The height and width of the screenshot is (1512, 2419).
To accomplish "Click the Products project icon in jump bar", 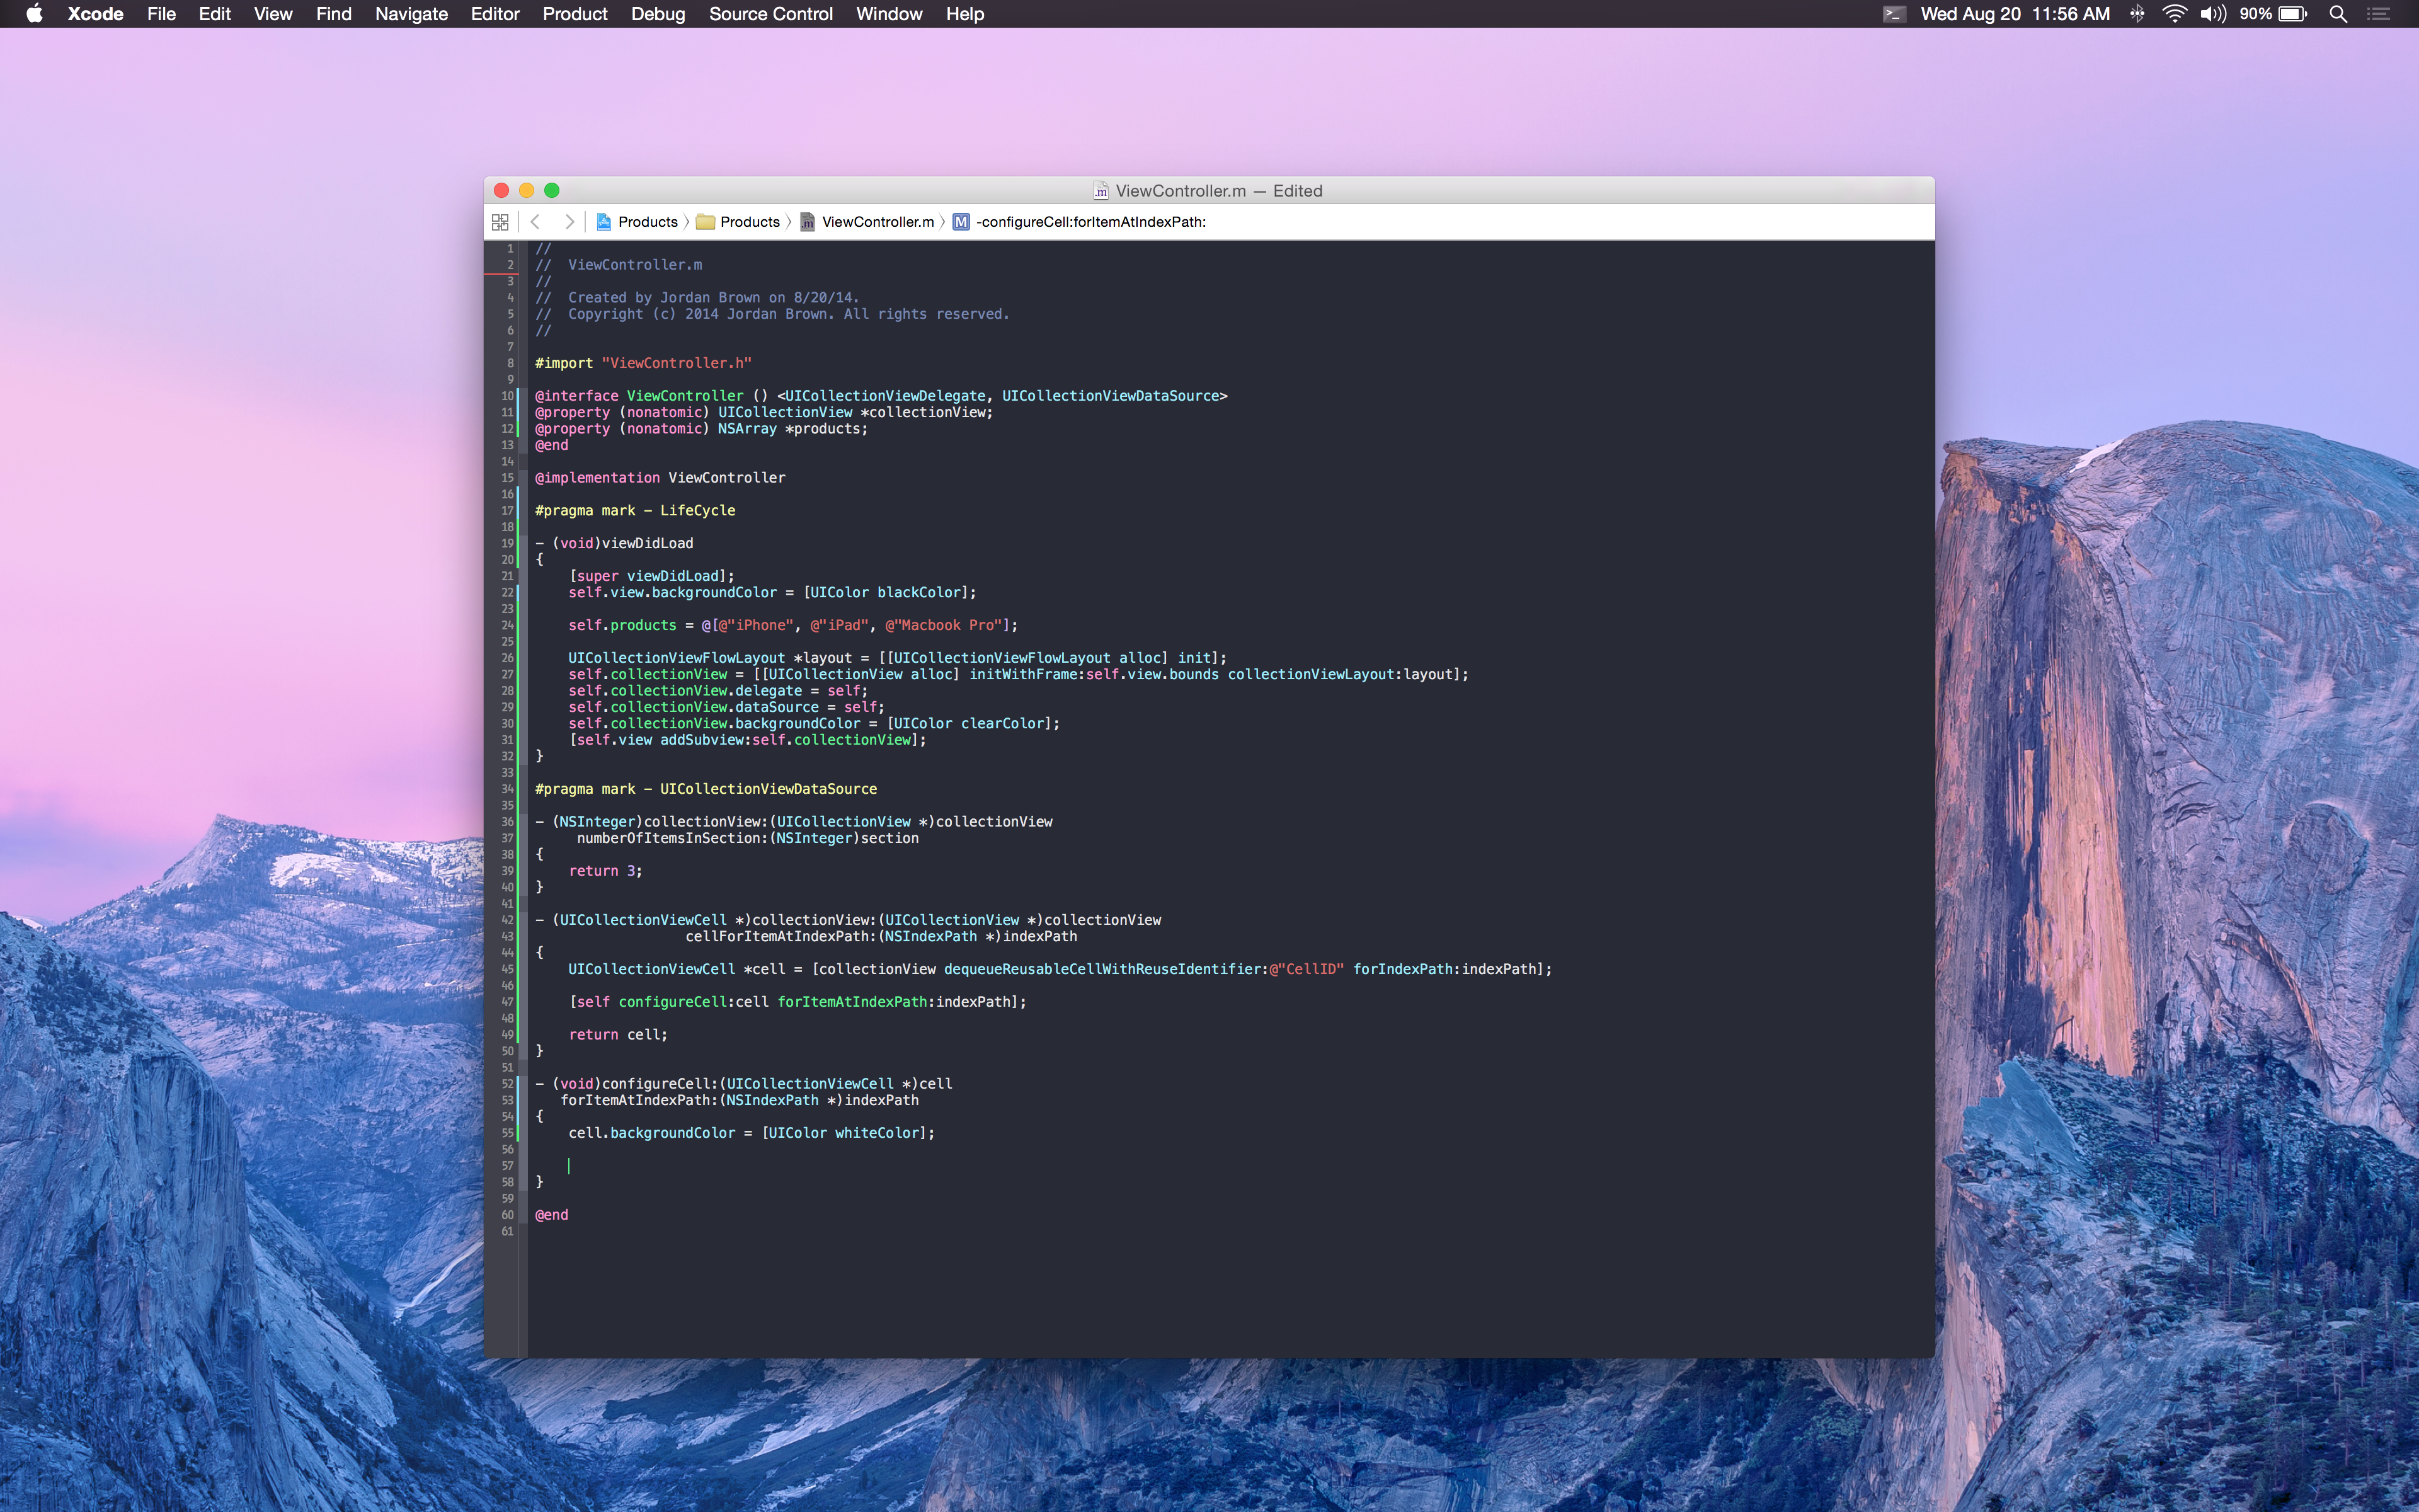I will [x=603, y=222].
